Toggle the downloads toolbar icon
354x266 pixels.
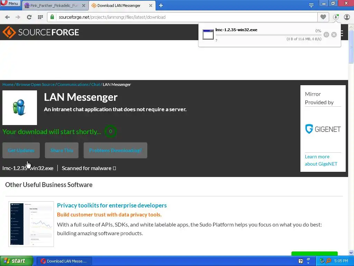pyautogui.click(x=336, y=17)
